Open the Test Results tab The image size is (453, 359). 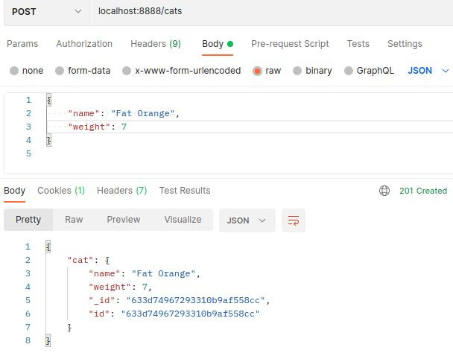click(185, 191)
